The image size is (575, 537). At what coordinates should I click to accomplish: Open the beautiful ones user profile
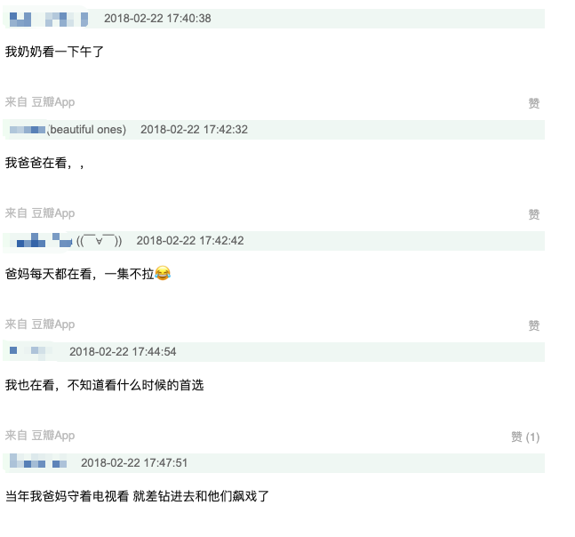68,130
